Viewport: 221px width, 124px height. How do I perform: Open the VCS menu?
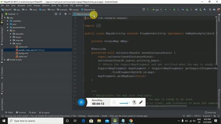[71, 6]
